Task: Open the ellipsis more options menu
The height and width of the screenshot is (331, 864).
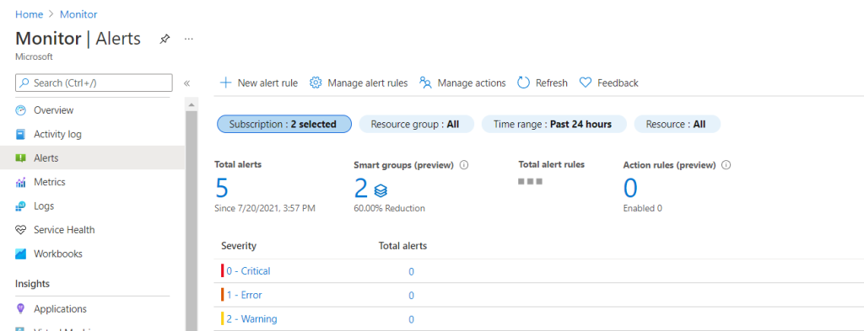Action: (189, 39)
